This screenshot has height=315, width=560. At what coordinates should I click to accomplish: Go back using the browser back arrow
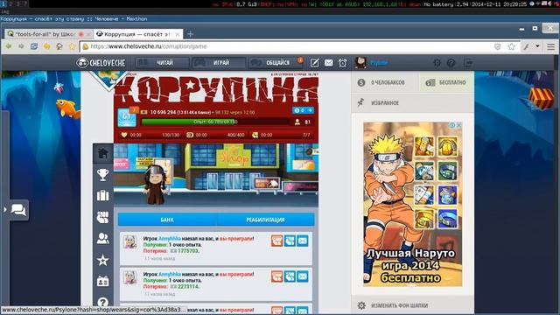9,46
